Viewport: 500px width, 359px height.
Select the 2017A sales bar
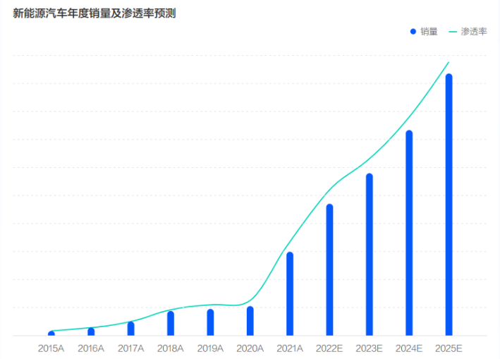click(x=130, y=329)
